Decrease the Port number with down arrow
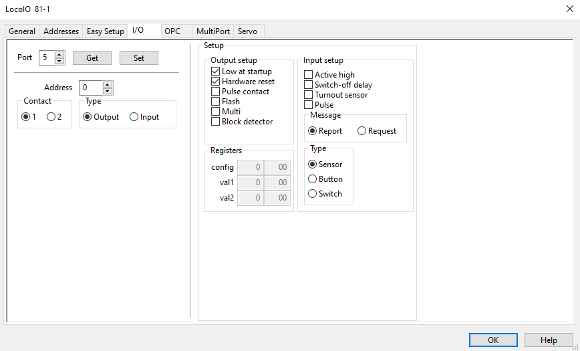 coord(59,61)
